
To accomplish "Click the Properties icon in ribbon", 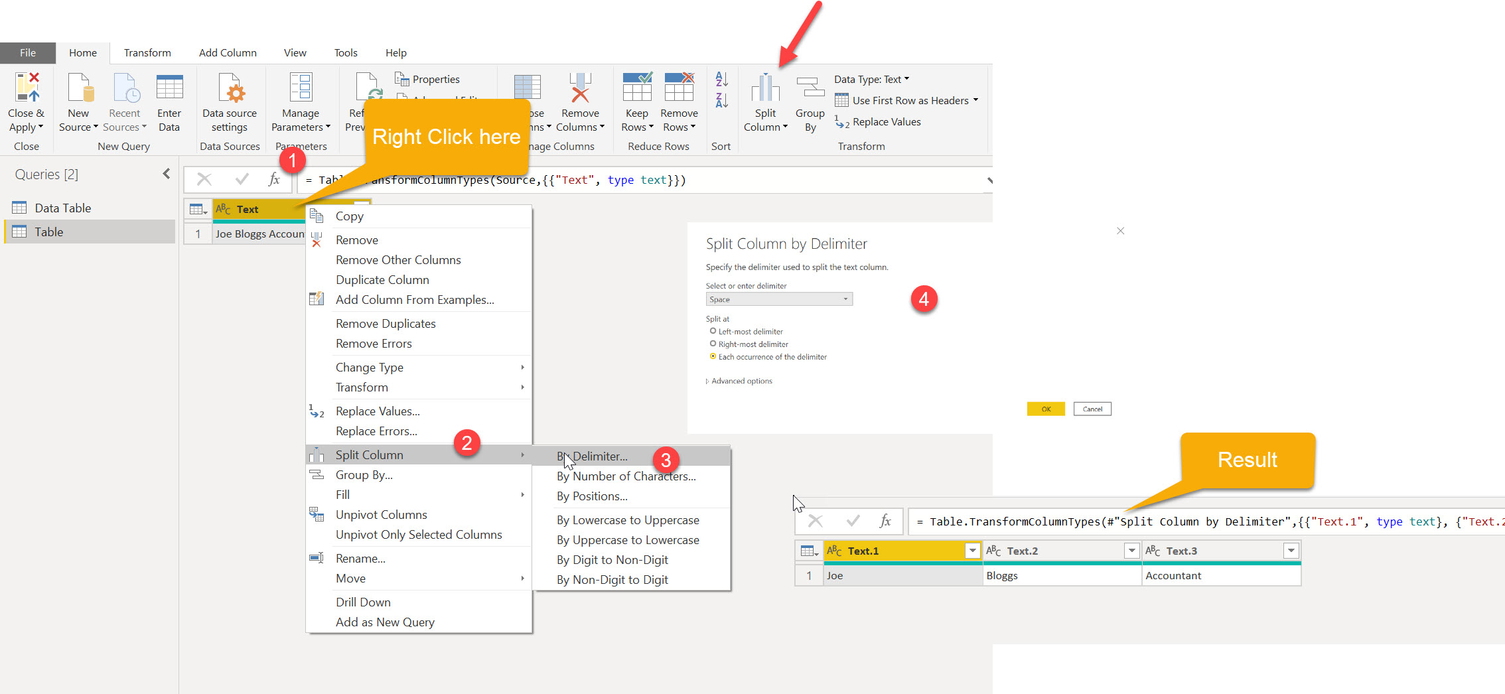I will [x=402, y=80].
